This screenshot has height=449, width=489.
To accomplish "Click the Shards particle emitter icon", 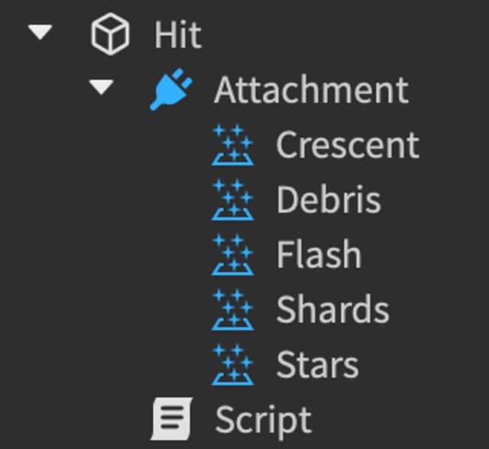I will (232, 309).
